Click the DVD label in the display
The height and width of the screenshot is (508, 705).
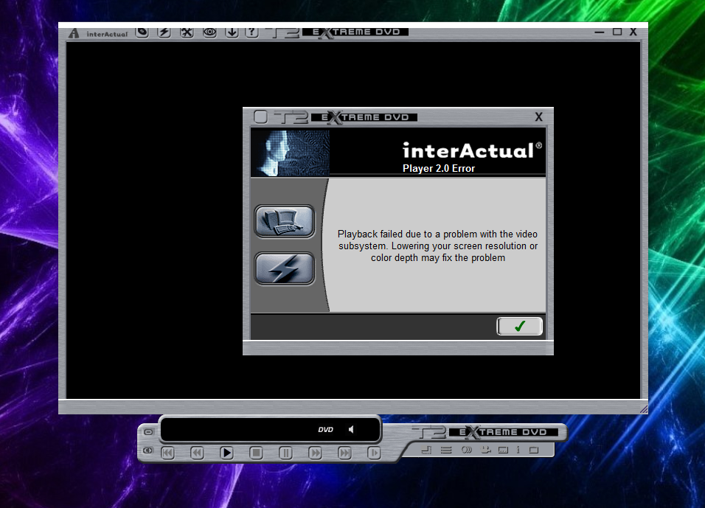point(325,430)
